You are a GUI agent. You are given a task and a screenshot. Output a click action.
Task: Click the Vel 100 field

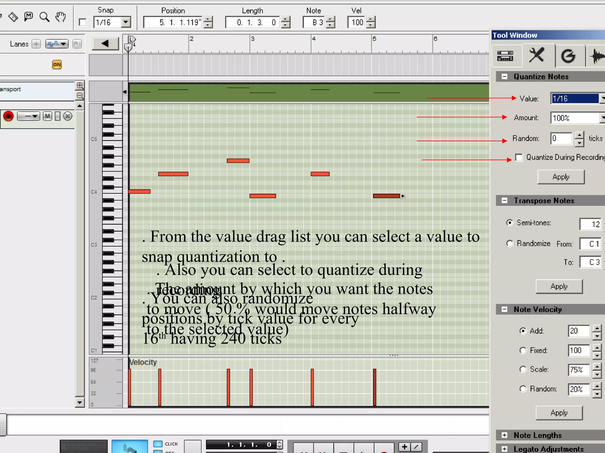[x=357, y=22]
